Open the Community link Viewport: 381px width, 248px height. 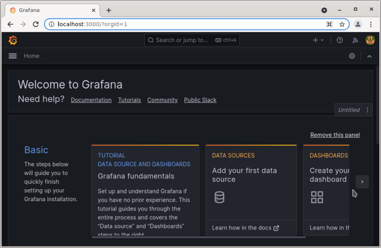click(x=162, y=100)
